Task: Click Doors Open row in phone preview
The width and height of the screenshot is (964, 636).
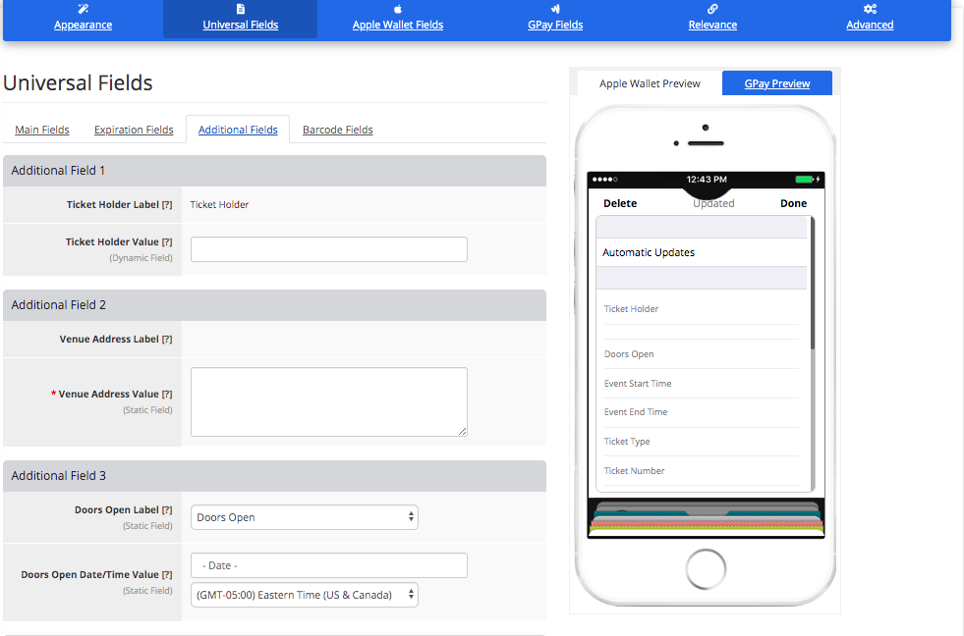Action: (x=702, y=354)
